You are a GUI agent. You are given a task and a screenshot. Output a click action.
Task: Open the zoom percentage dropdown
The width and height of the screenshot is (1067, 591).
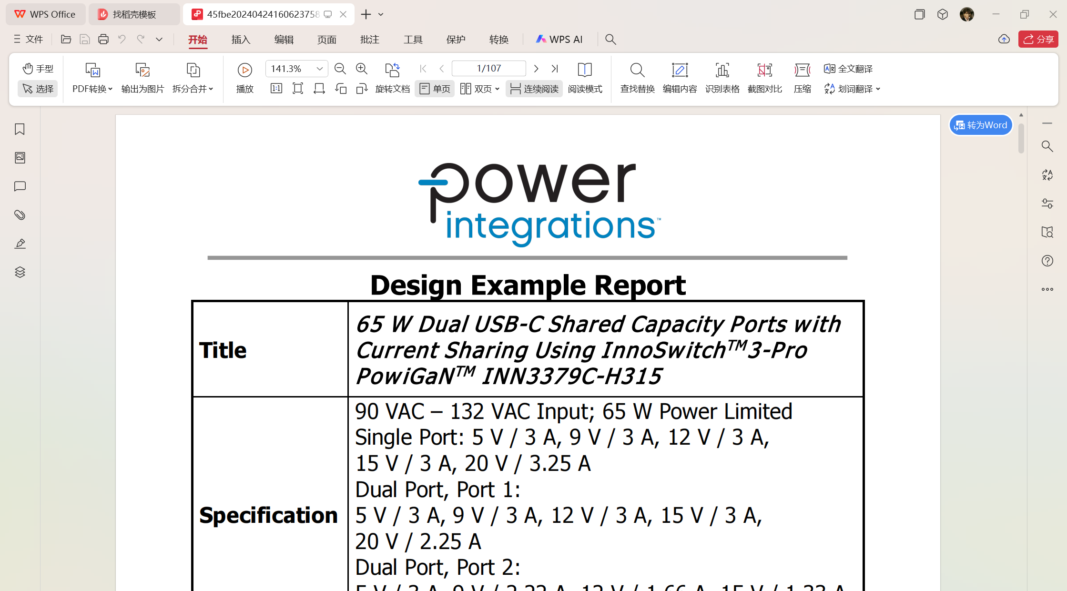[x=320, y=69]
